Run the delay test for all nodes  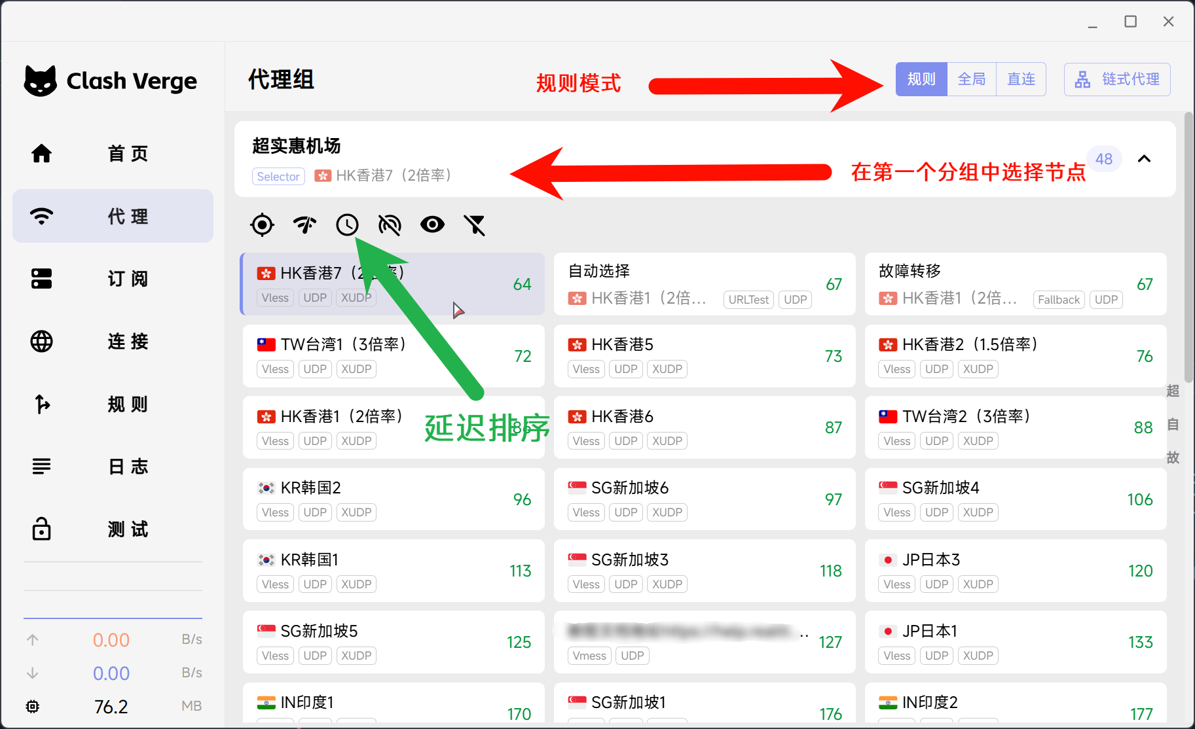point(304,225)
